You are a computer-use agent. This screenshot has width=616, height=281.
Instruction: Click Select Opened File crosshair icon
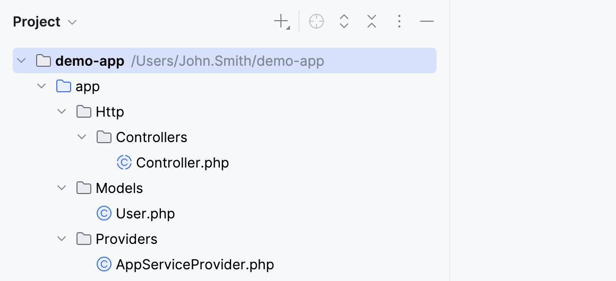click(x=316, y=22)
